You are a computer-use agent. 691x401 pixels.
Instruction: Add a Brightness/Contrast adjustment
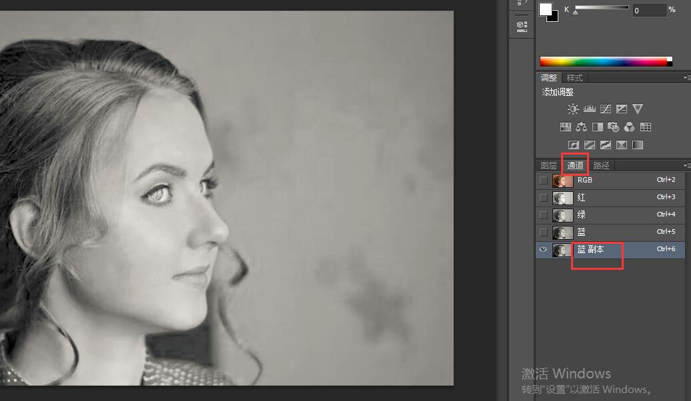(x=573, y=109)
